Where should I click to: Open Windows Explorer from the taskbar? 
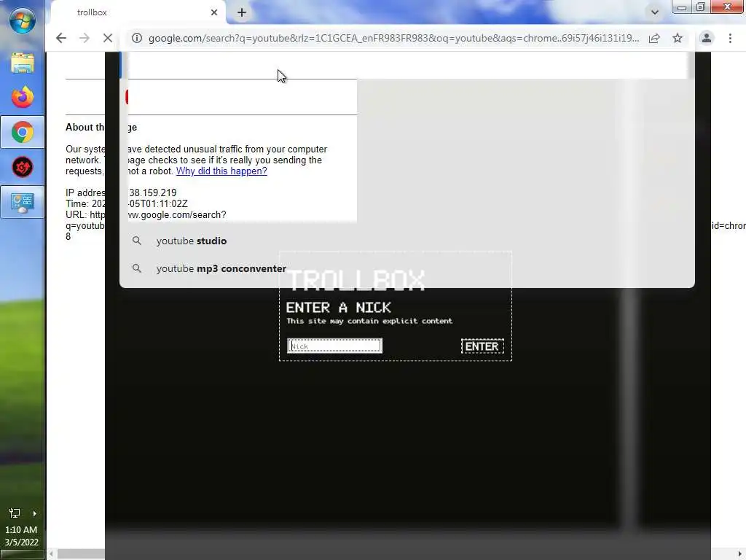[23, 63]
